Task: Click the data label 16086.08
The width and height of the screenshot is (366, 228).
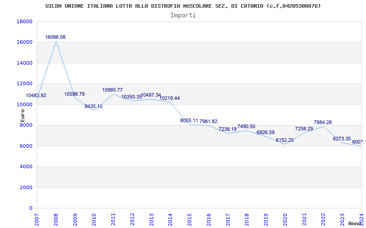Action: click(x=55, y=37)
